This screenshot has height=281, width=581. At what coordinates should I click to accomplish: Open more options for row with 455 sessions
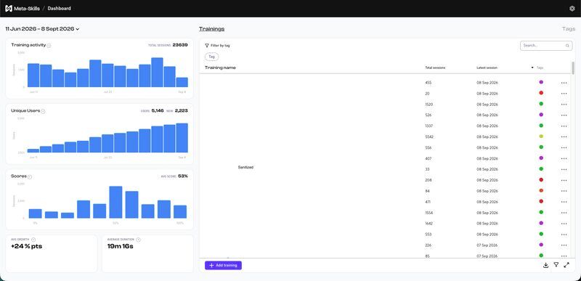click(x=564, y=83)
